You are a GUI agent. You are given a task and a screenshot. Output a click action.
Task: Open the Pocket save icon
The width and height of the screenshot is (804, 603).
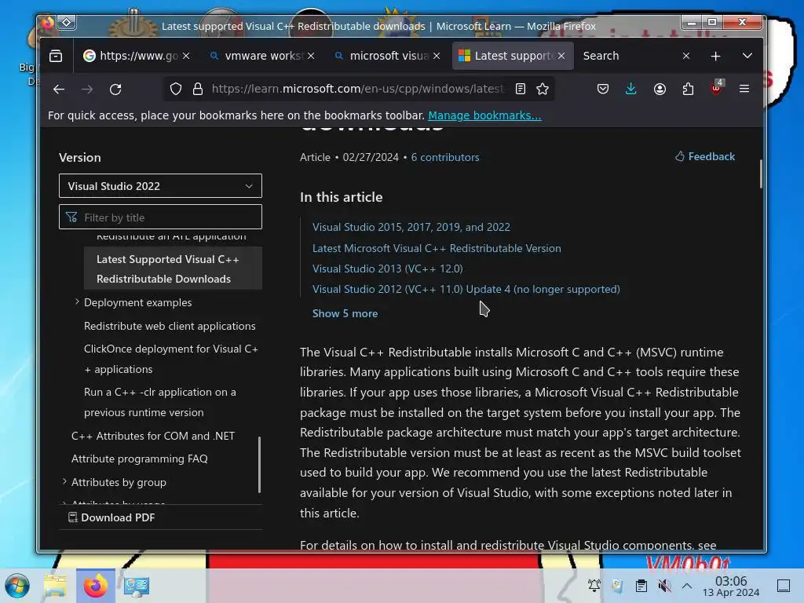click(x=603, y=89)
